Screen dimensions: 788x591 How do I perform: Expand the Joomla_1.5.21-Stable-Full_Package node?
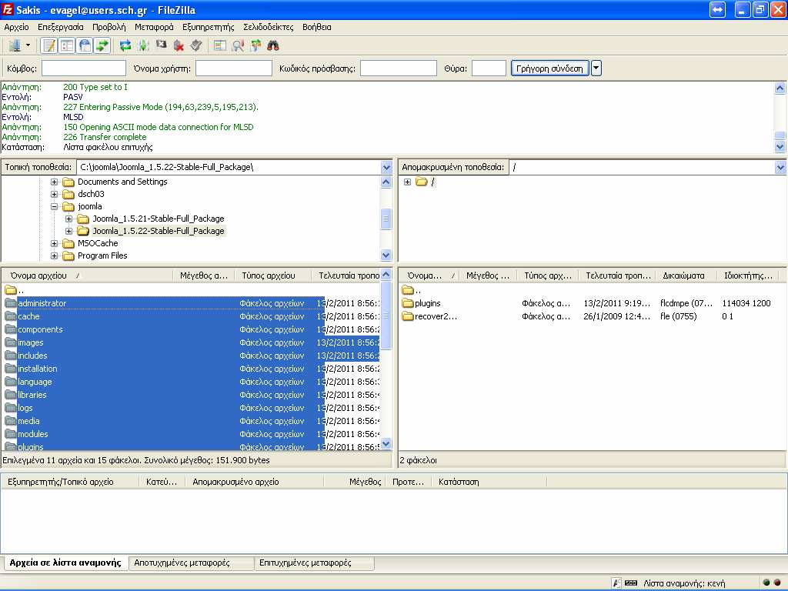click(68, 219)
